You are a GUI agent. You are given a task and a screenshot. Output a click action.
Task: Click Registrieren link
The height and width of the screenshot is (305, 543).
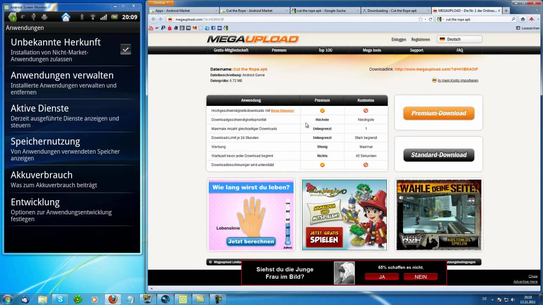point(420,39)
